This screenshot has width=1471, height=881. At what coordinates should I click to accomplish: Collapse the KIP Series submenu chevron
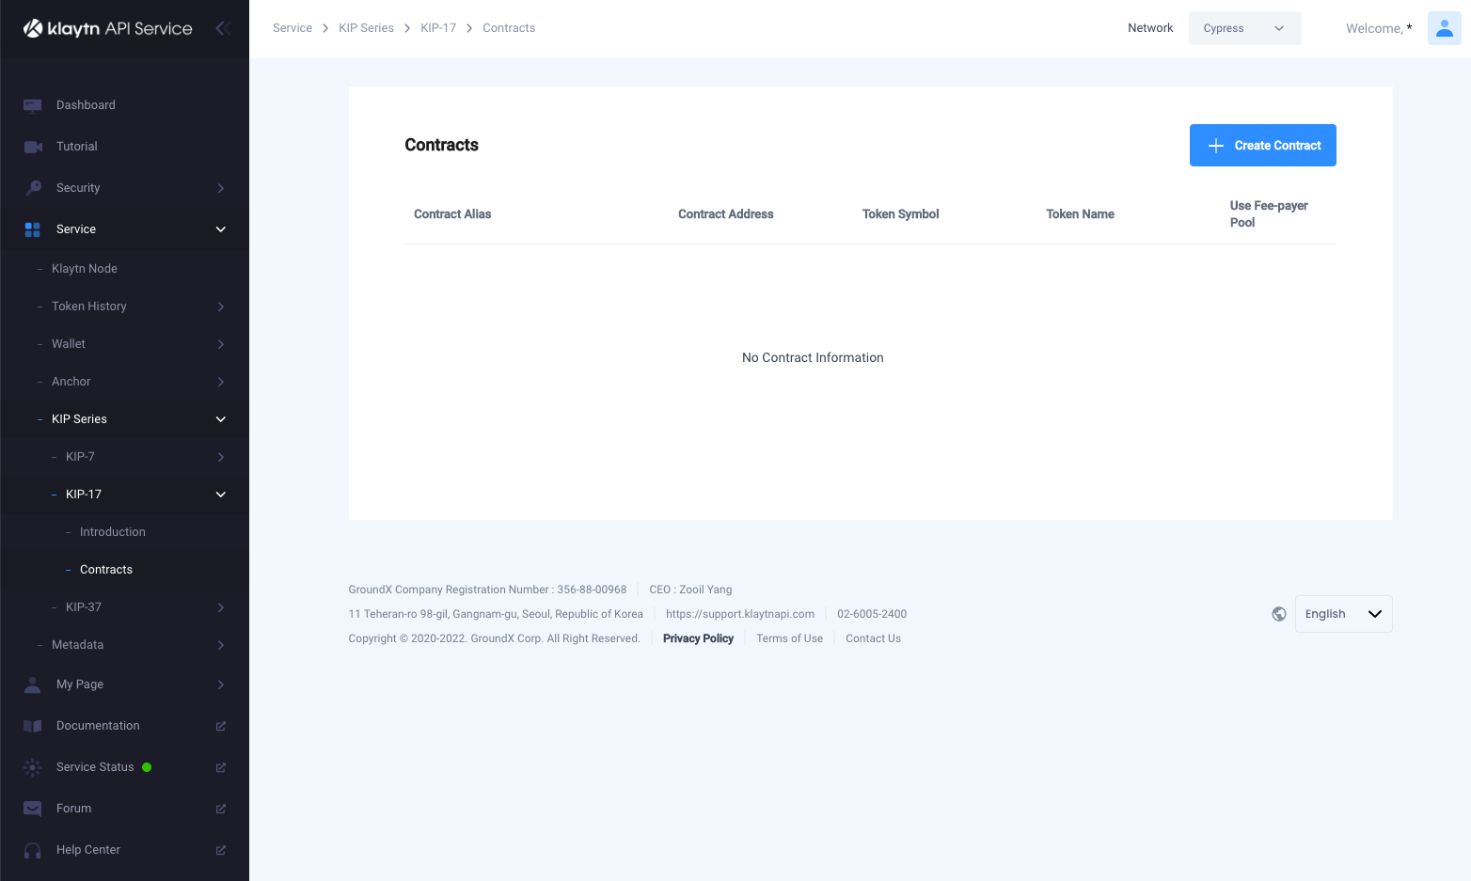click(221, 419)
